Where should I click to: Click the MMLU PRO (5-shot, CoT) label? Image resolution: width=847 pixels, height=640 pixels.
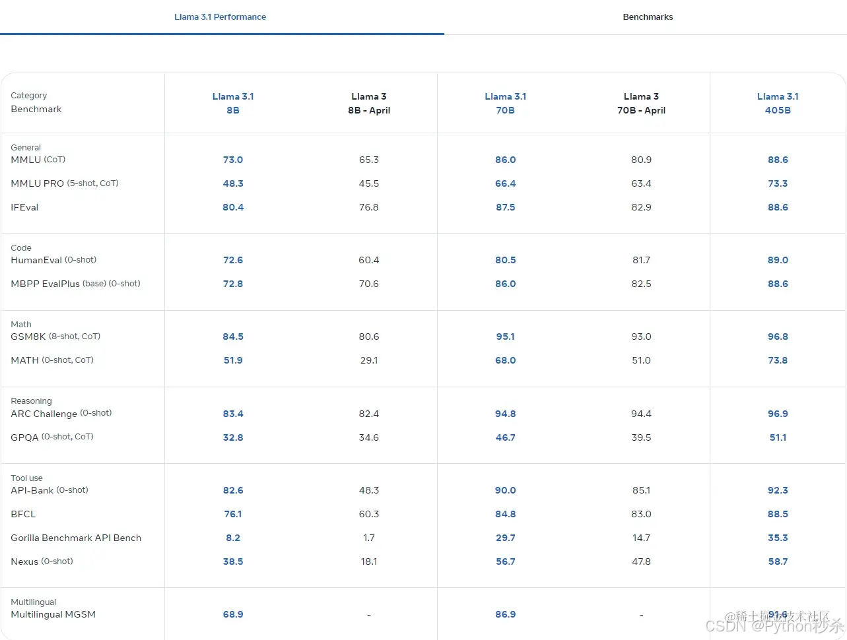click(65, 183)
